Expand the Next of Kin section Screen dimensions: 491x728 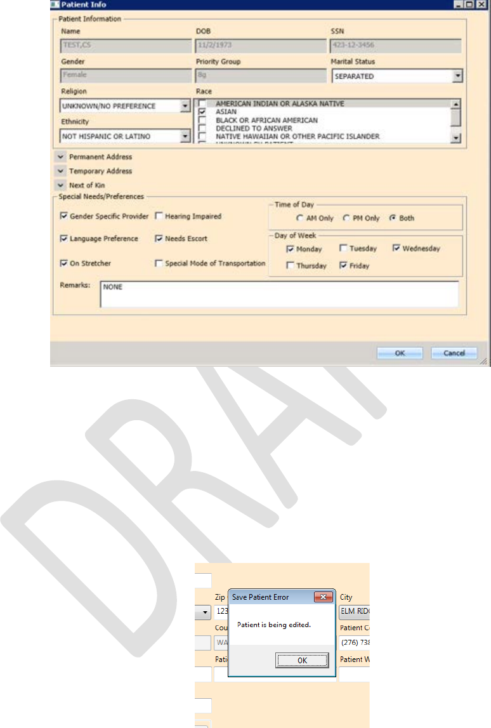click(60, 185)
